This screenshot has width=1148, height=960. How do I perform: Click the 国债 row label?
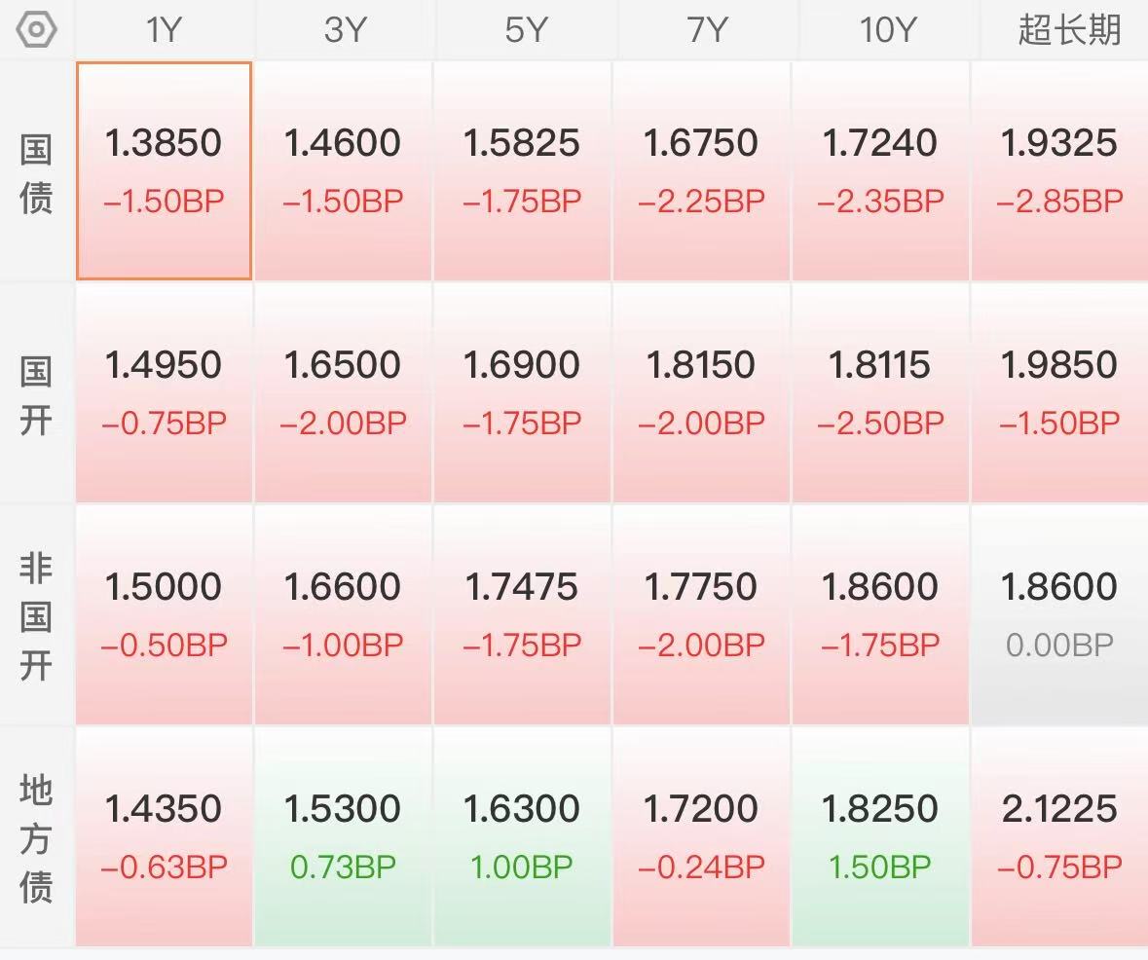(36, 172)
